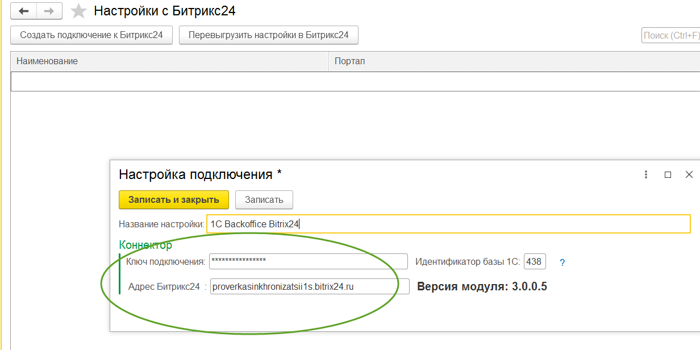
Task: Click Записать и закрыть button
Action: (173, 200)
